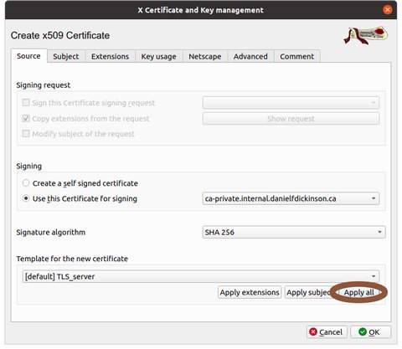Viewport: 402px width, 349px height.
Task: Click the XCA certificate scroll logo
Action: click(365, 36)
